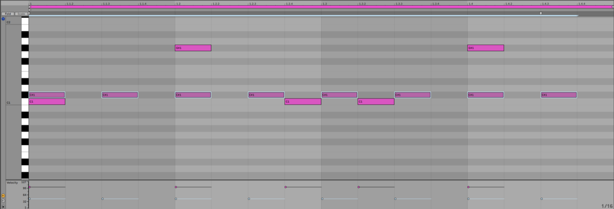The height and width of the screenshot is (209, 614).
Task: Expand the lane triangle icon at bottom-left corner
Action: pos(3,206)
